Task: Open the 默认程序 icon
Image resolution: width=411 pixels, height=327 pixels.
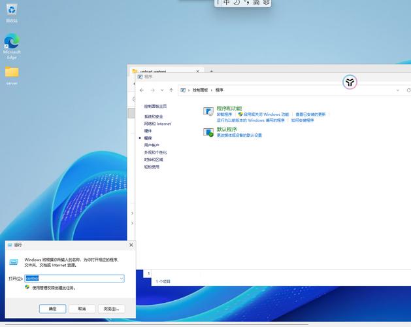Action: [x=209, y=132]
